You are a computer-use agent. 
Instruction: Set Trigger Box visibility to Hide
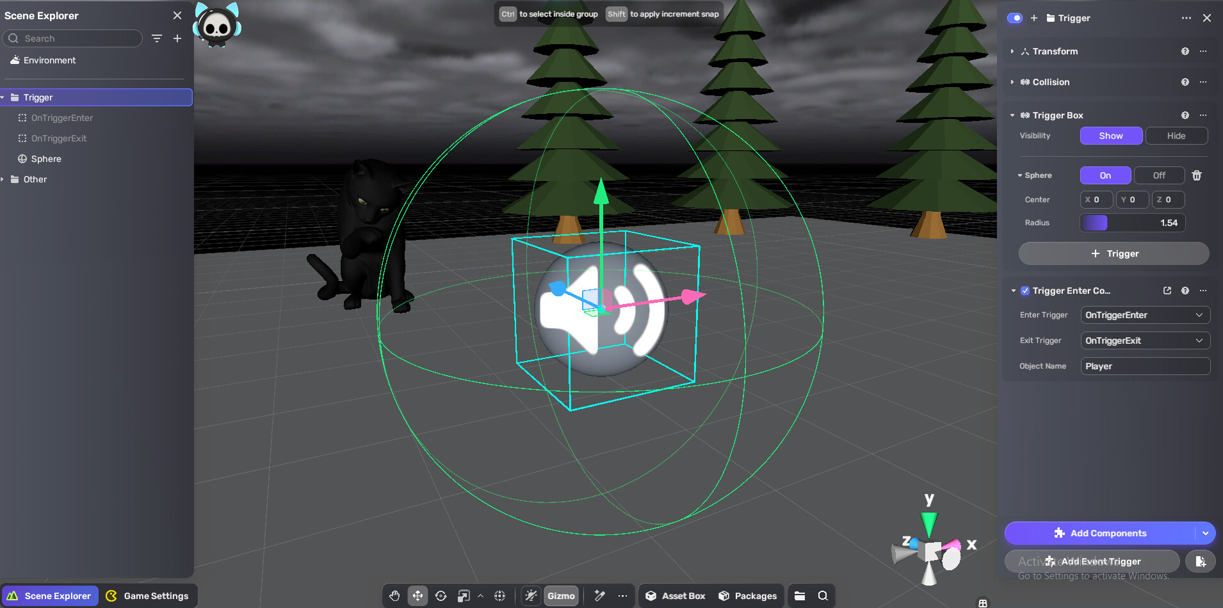tap(1176, 136)
